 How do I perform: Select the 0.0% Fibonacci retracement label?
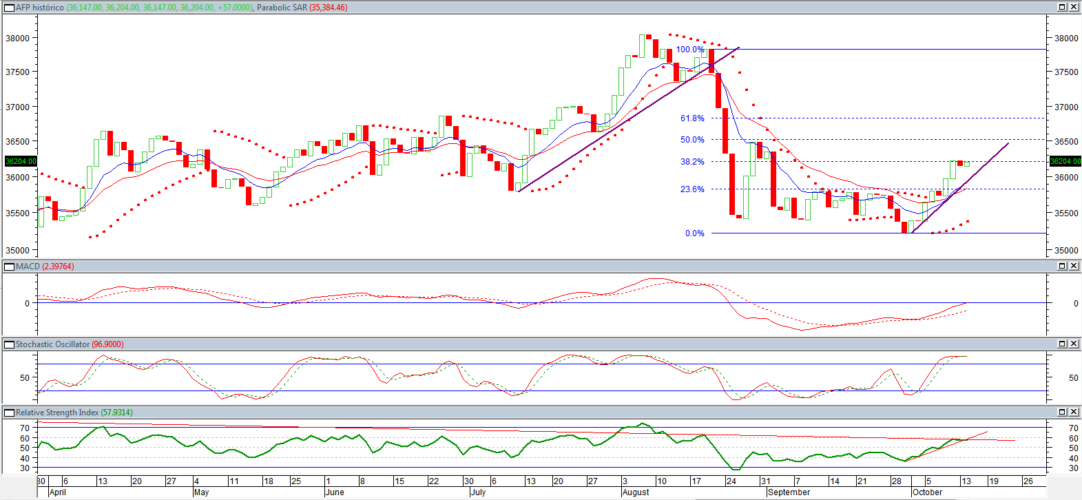click(x=695, y=233)
